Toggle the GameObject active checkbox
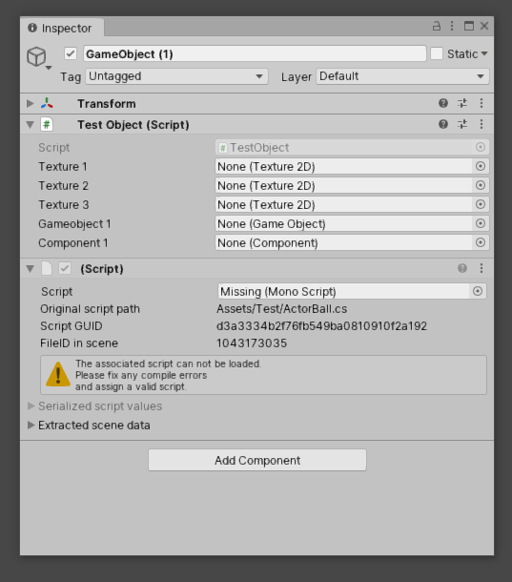512x582 pixels. click(71, 53)
